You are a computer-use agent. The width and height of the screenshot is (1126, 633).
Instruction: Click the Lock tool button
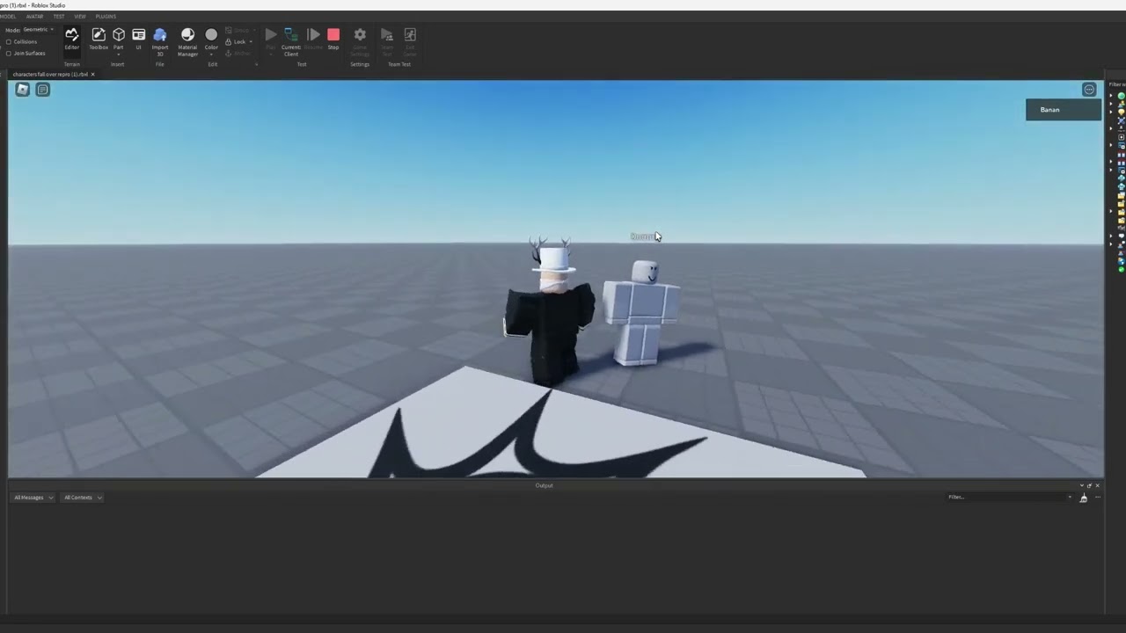click(236, 41)
